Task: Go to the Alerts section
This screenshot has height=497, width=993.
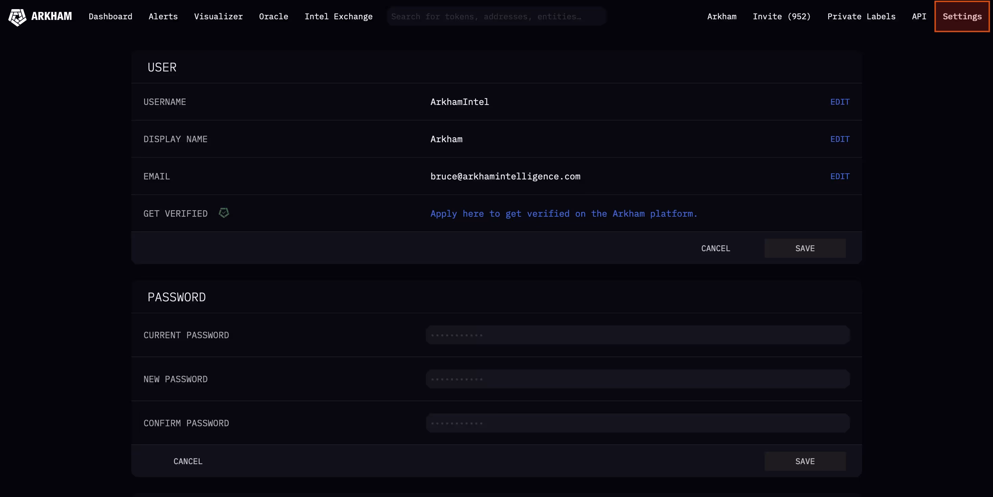Action: pos(163,17)
